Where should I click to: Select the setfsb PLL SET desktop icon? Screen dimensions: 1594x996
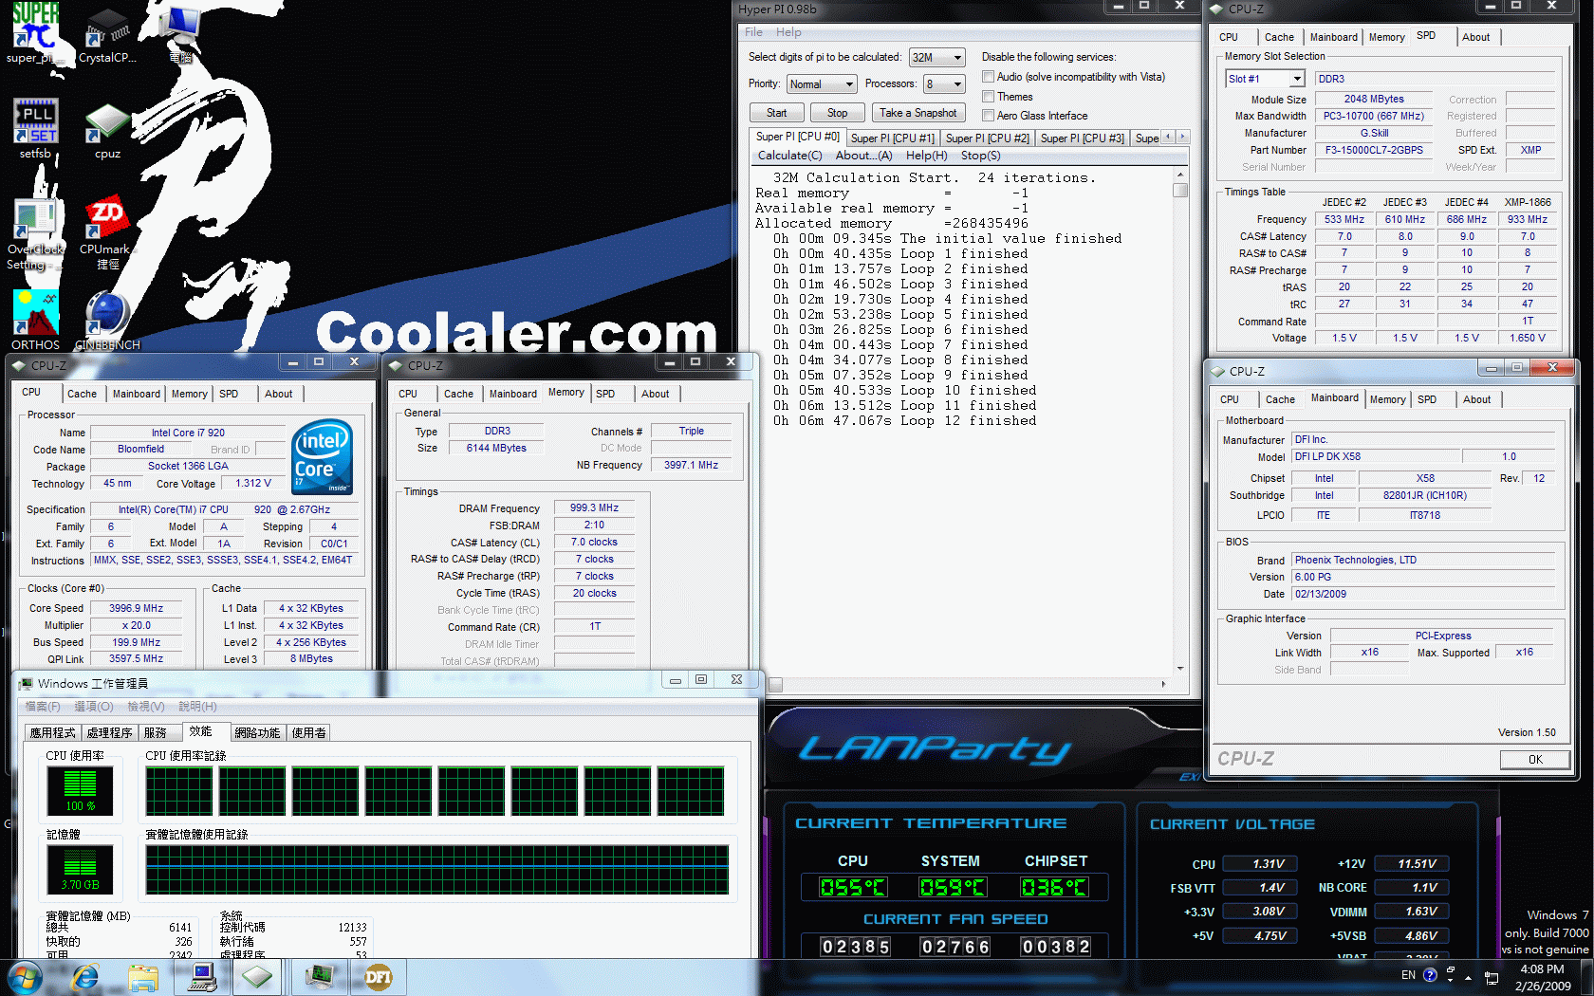click(x=35, y=129)
